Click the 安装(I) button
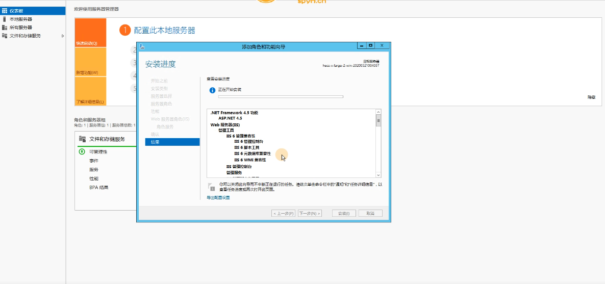Screen dimensions: 605x284 click(344, 214)
